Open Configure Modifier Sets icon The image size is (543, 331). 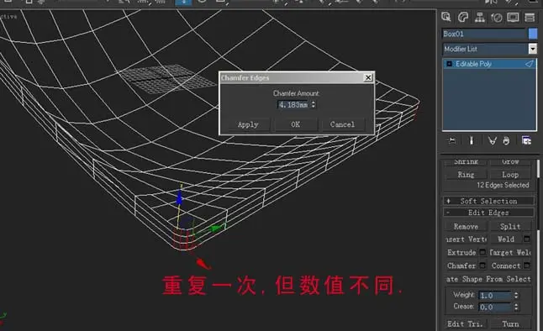click(526, 140)
